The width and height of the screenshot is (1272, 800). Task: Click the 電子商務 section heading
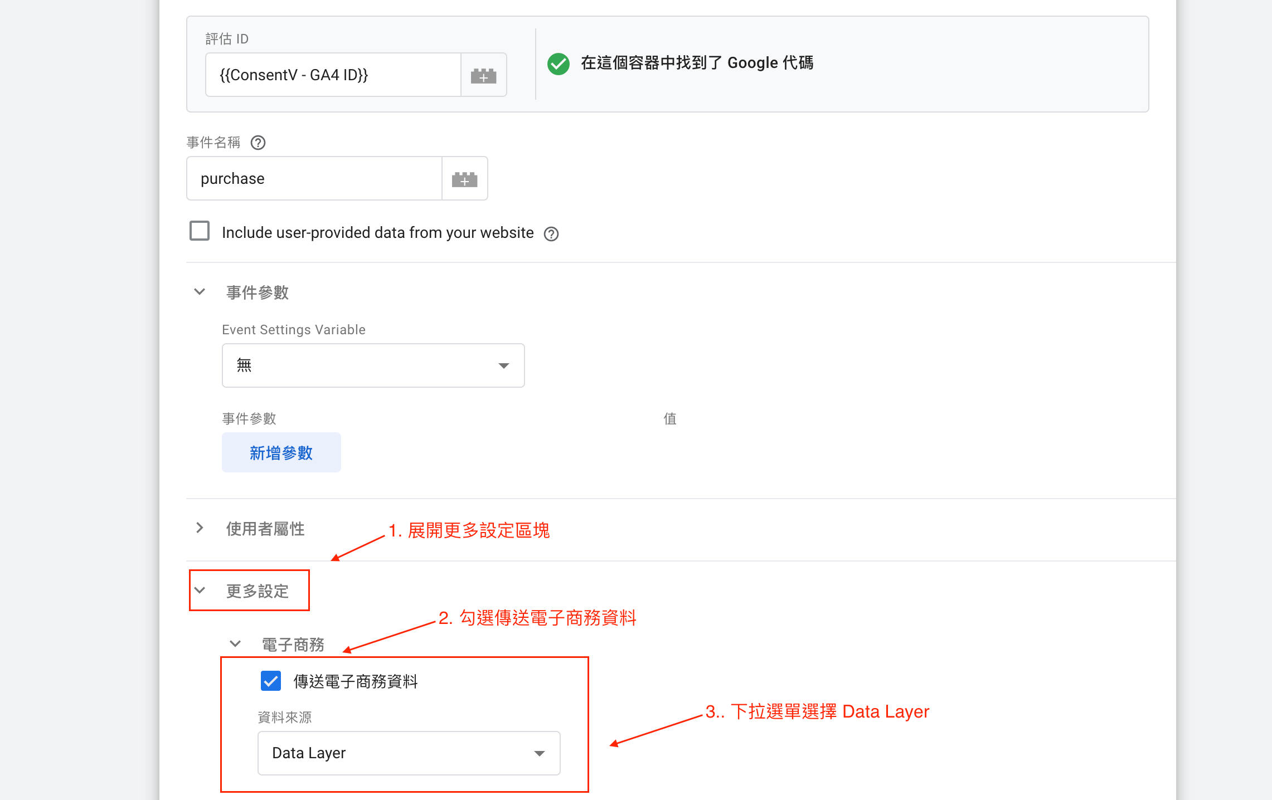pyautogui.click(x=293, y=645)
